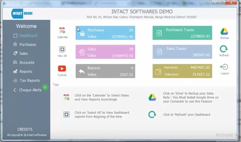Click the Select All icon in the Tips section
Viewport: 241px width, 142px height.
point(66,114)
